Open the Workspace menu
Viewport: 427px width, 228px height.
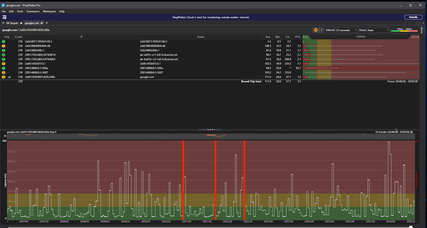50,11
